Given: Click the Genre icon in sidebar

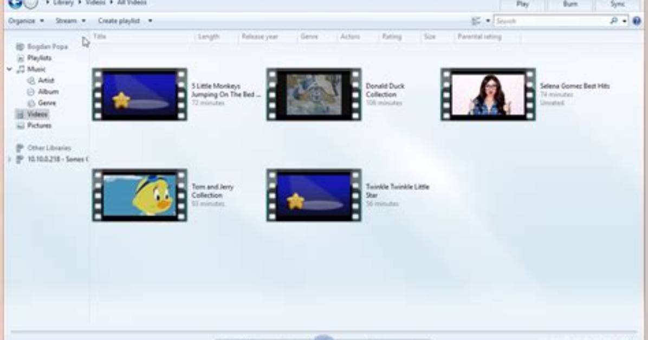Looking at the screenshot, I should (x=31, y=103).
